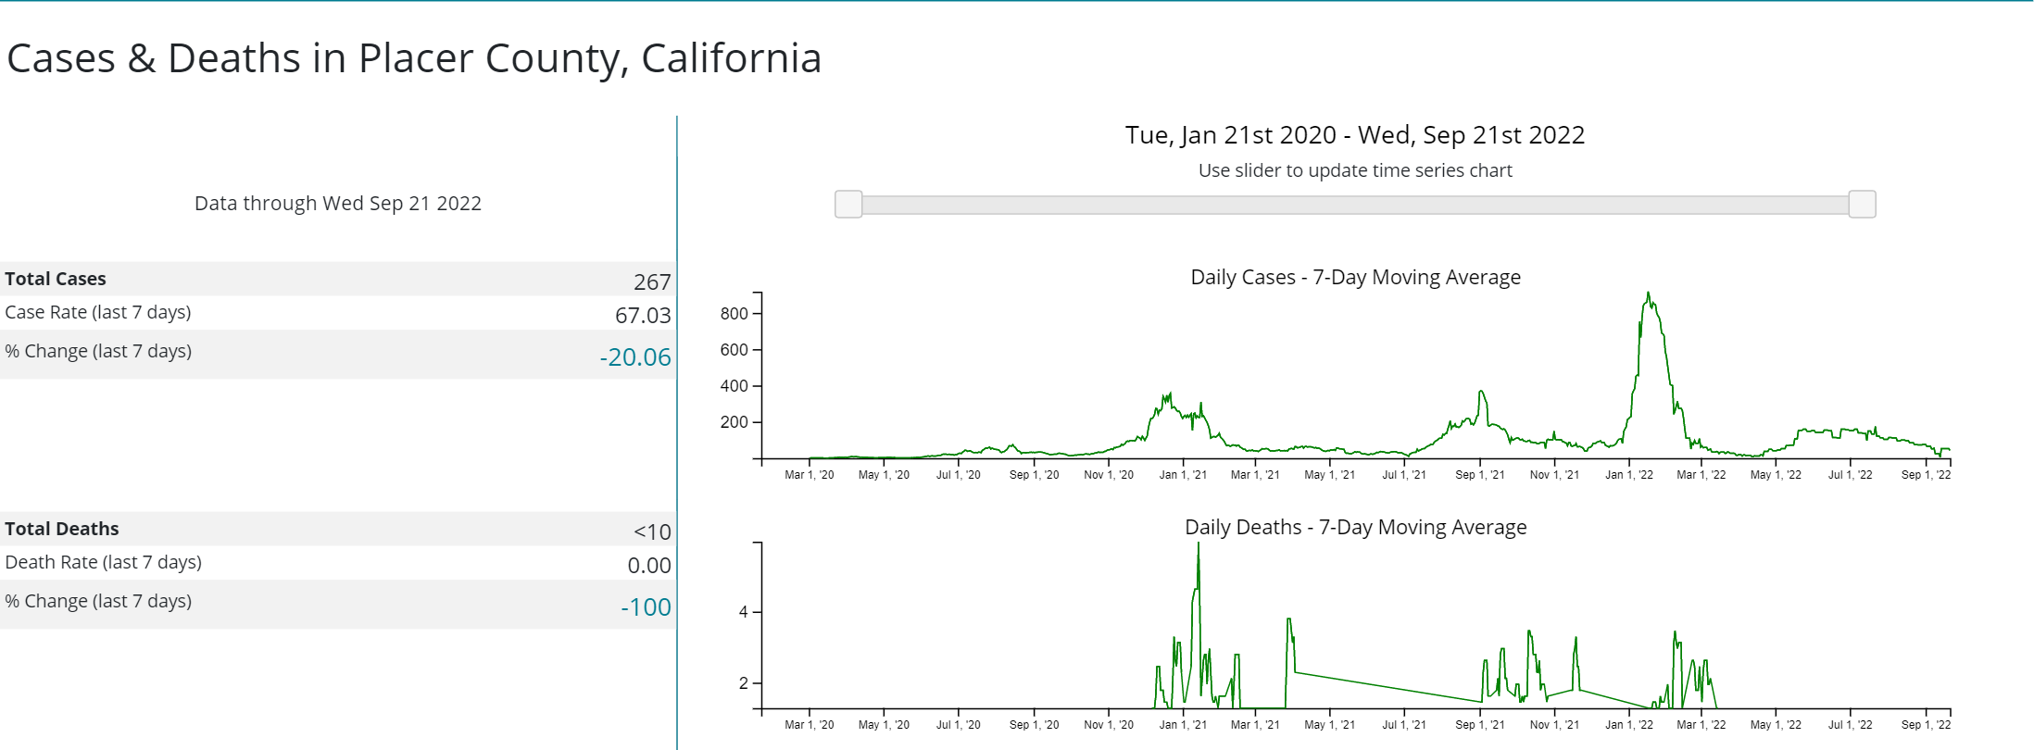
Task: Click the 'Data through Wed Sep 21 2022' label
Action: [x=338, y=204]
